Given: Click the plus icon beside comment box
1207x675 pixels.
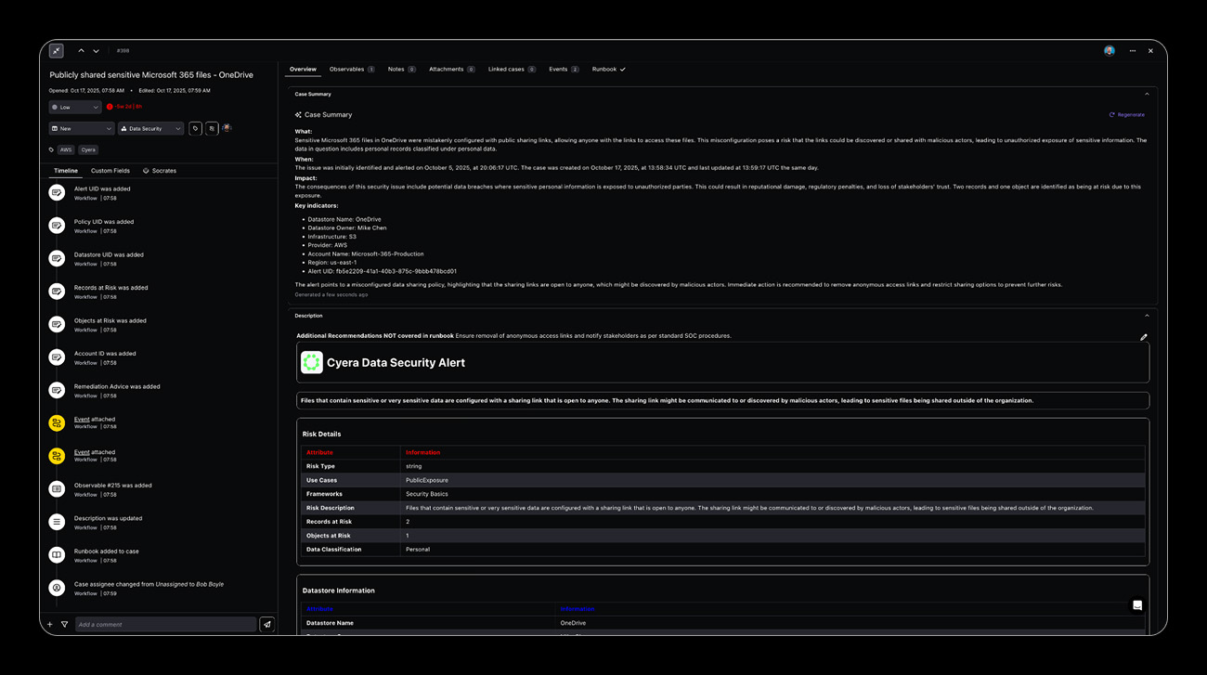Looking at the screenshot, I should (x=50, y=625).
